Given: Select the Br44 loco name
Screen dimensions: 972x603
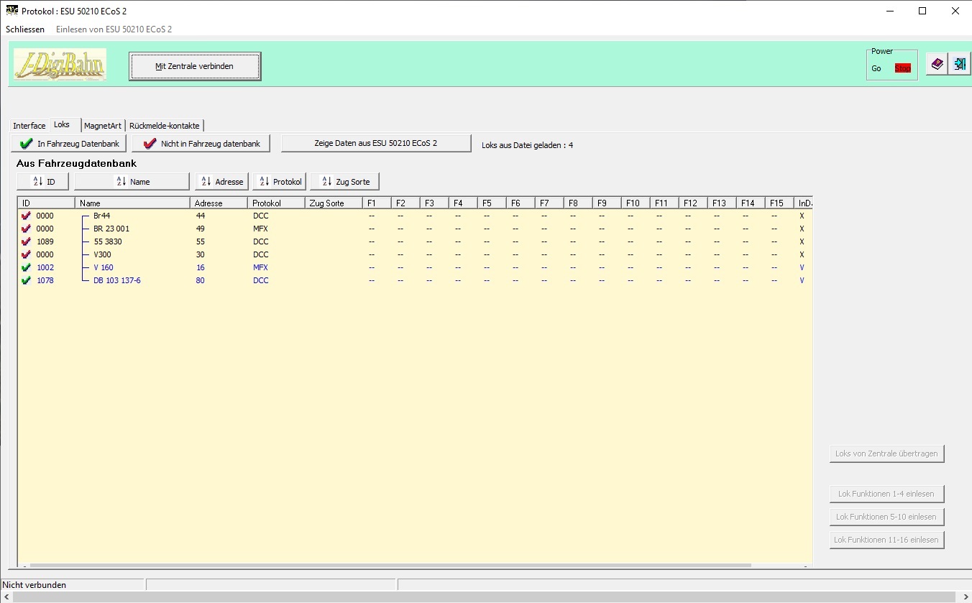Looking at the screenshot, I should coord(101,216).
